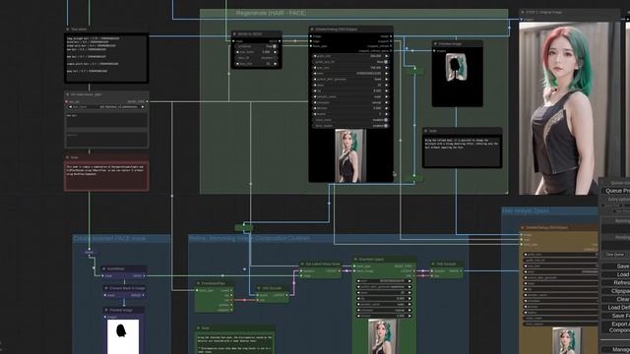Collapse the STEP 1 Original Image node
The width and height of the screenshot is (630, 354).
coord(523,13)
